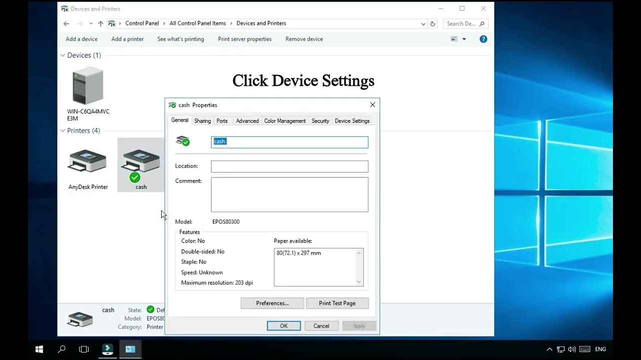Confirm with the OK button

(x=284, y=326)
